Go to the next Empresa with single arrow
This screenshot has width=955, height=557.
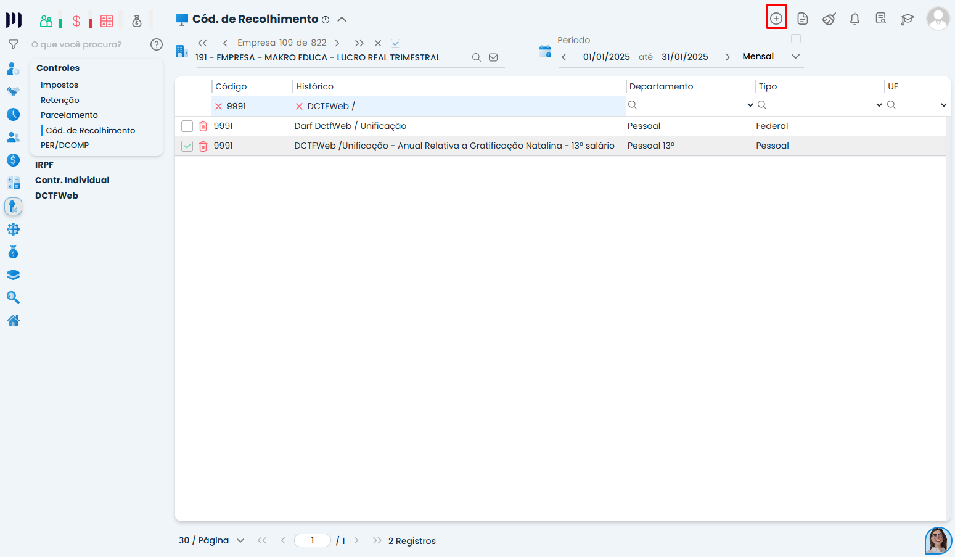point(337,43)
